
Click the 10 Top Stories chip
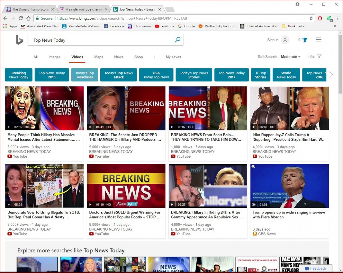[261, 75]
